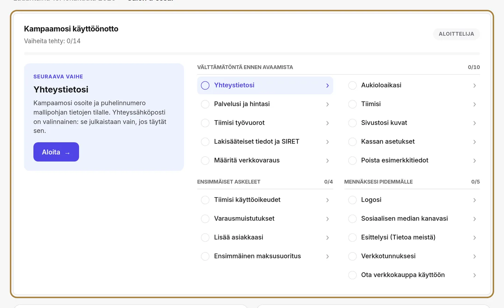Click the Kampaamosi käyttöönotto title
This screenshot has height=308, width=504.
(x=71, y=29)
